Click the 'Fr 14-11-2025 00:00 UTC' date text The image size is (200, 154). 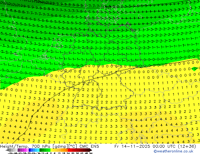coord(145,146)
